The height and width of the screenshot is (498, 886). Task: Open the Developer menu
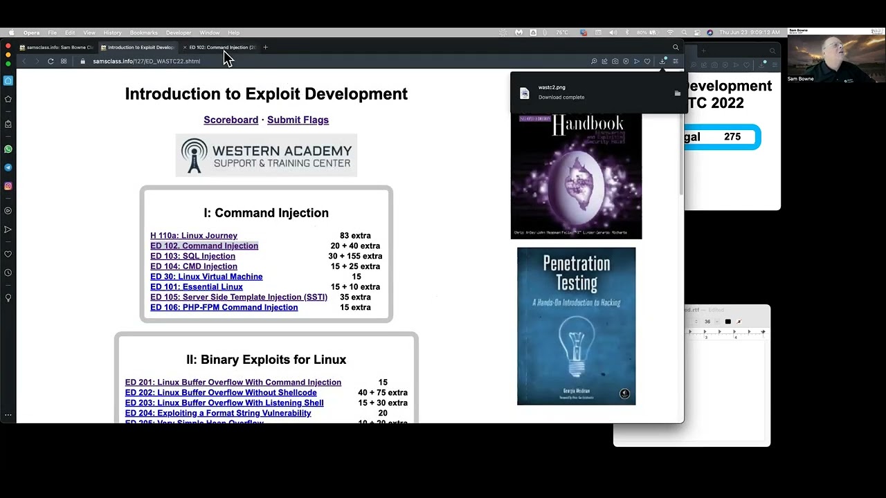click(178, 33)
